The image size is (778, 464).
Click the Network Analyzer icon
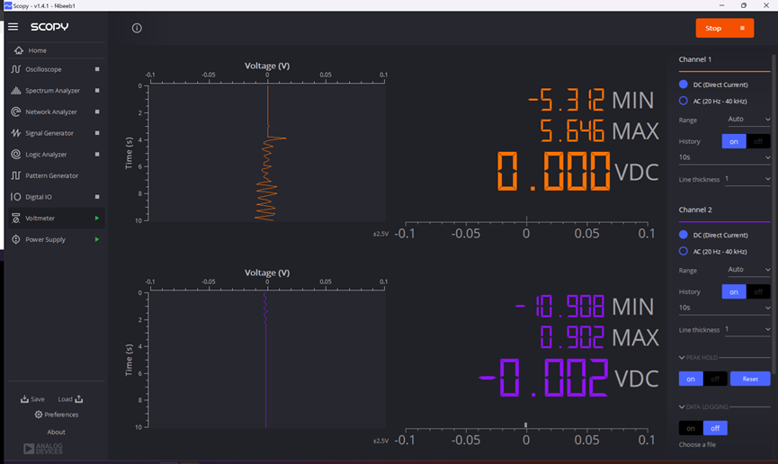coord(16,112)
